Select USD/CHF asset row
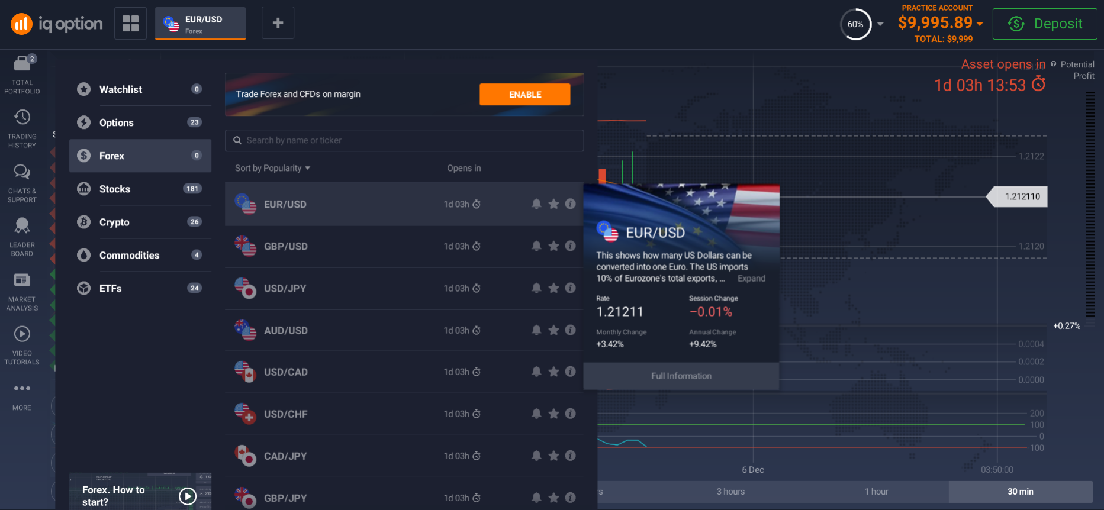The width and height of the screenshot is (1104, 510). [x=404, y=414]
